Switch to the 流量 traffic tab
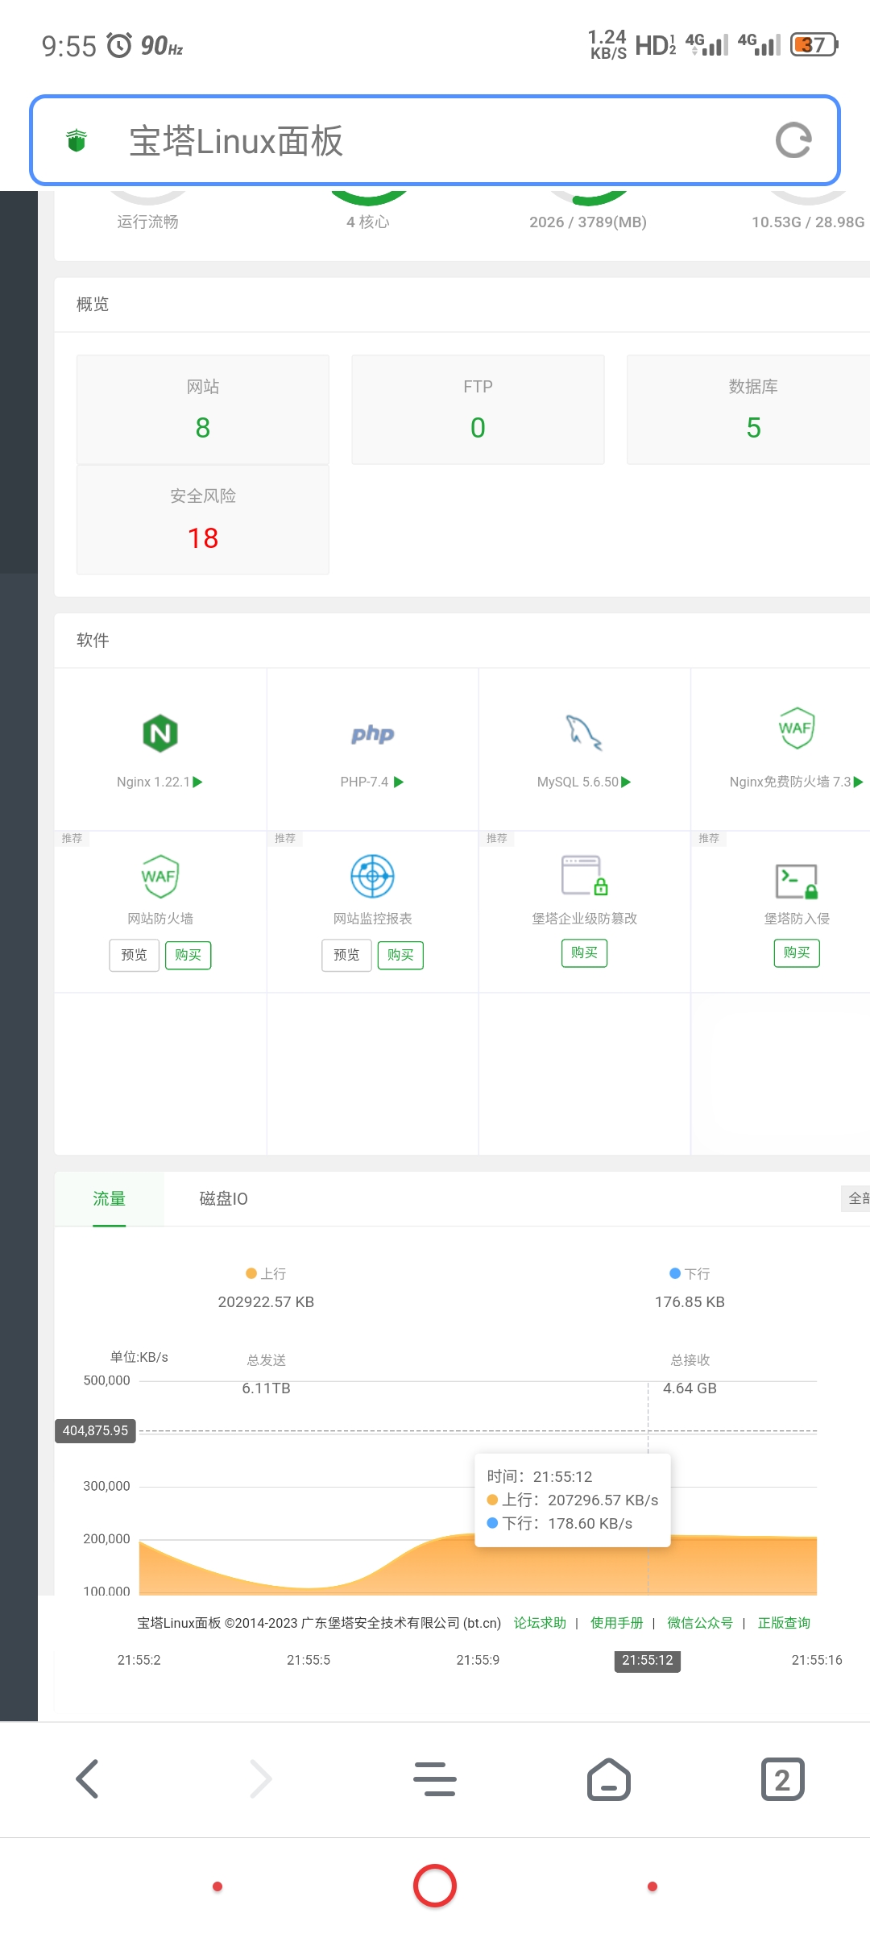The image size is (870, 1934). [x=110, y=1198]
